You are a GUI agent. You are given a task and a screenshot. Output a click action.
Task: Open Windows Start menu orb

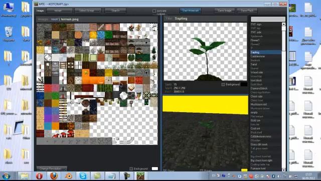point(7,176)
